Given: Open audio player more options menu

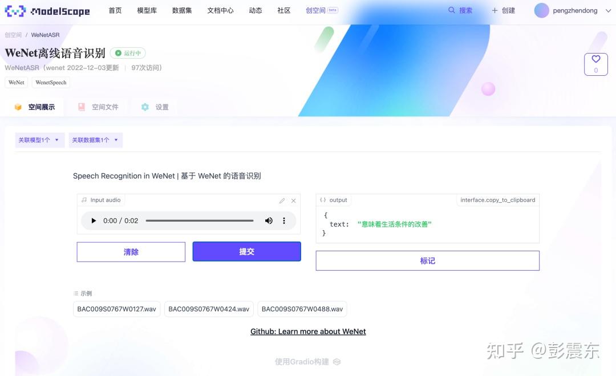Looking at the screenshot, I should [x=284, y=220].
